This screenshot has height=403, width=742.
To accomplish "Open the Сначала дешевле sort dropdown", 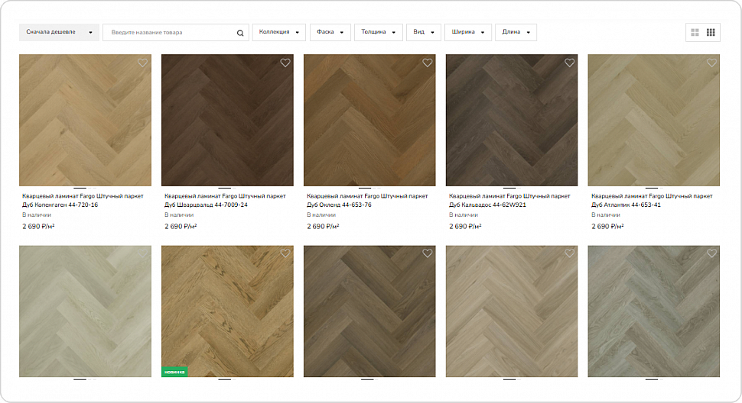I will (x=59, y=32).
